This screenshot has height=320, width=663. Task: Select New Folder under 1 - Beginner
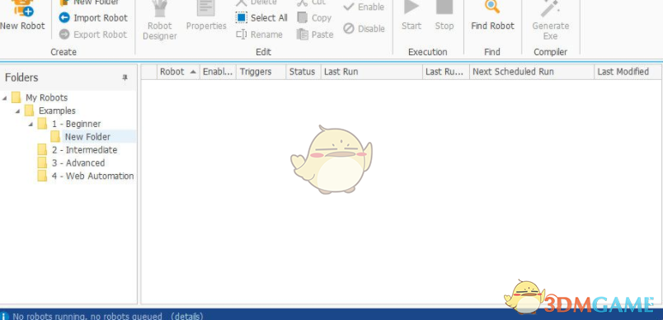[87, 137]
